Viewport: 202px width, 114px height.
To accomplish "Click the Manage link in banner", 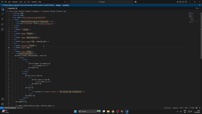I will tap(58, 5).
